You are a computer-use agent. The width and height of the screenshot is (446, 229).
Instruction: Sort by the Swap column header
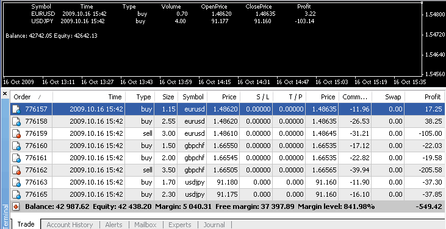pos(388,97)
